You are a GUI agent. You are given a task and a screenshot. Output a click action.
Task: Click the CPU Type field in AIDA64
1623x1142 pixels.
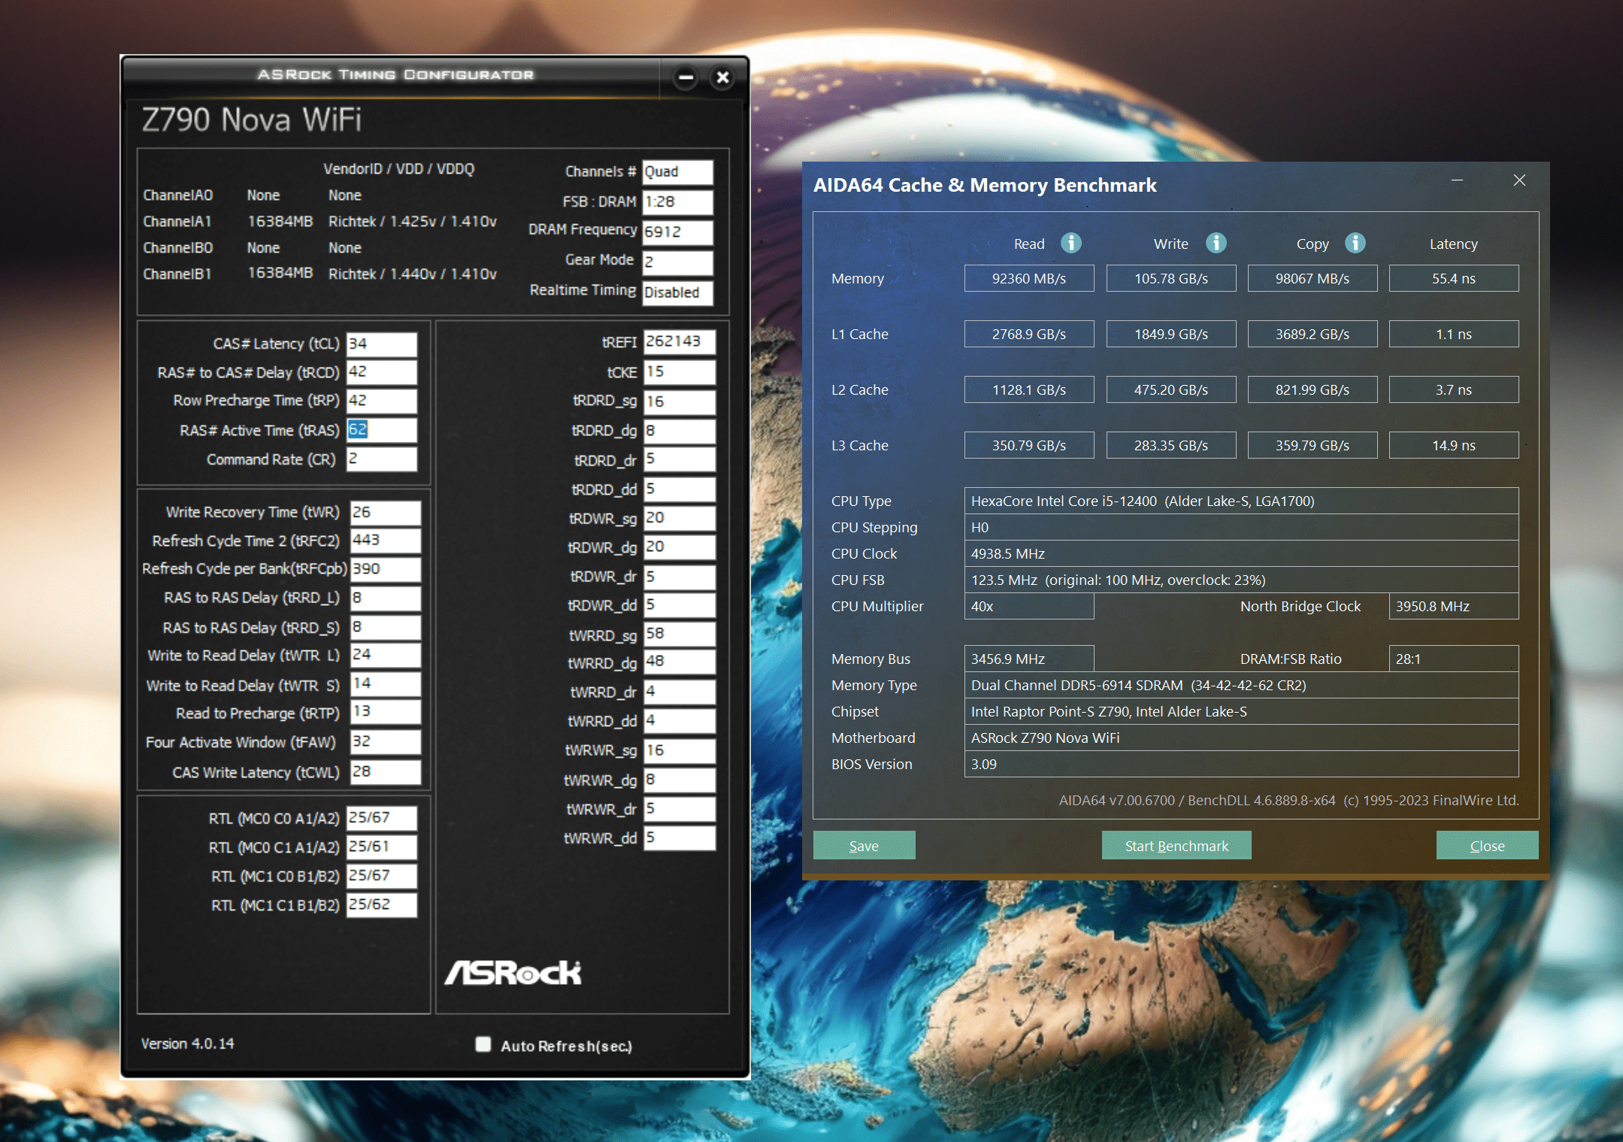pos(1241,501)
